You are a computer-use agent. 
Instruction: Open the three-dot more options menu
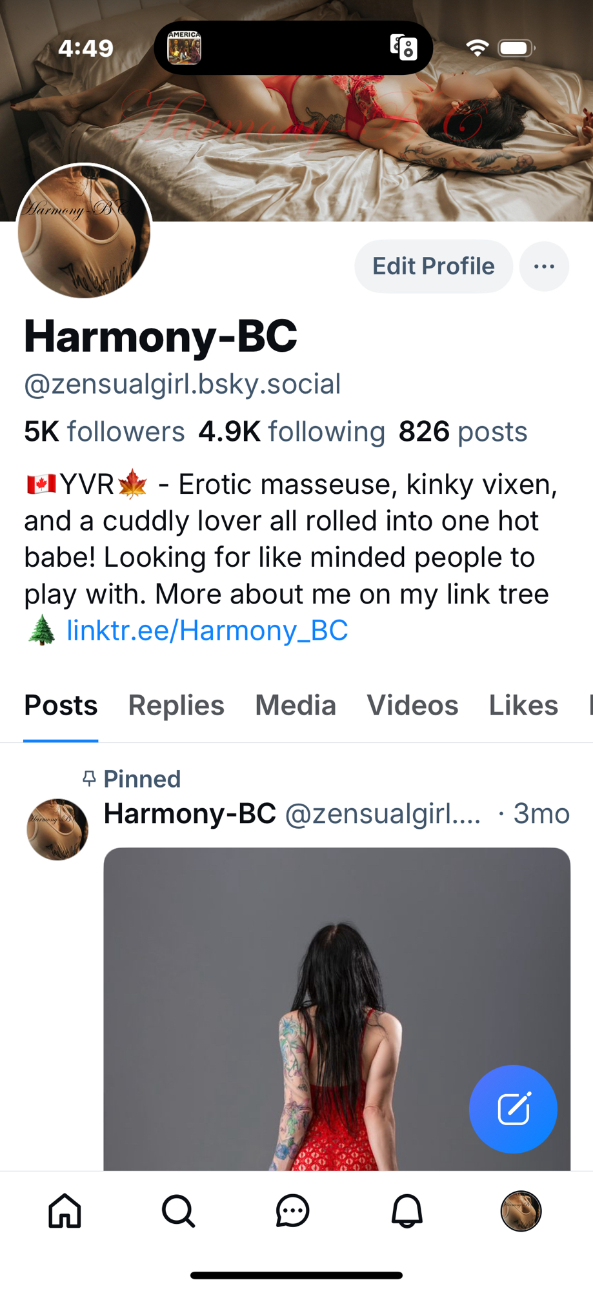(x=544, y=267)
